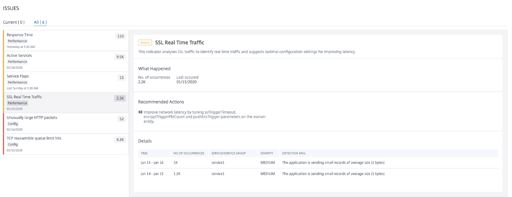512x197 pixels.
Task: Click service1 in the Jan 15 - Jan 16 row
Action: [218, 163]
